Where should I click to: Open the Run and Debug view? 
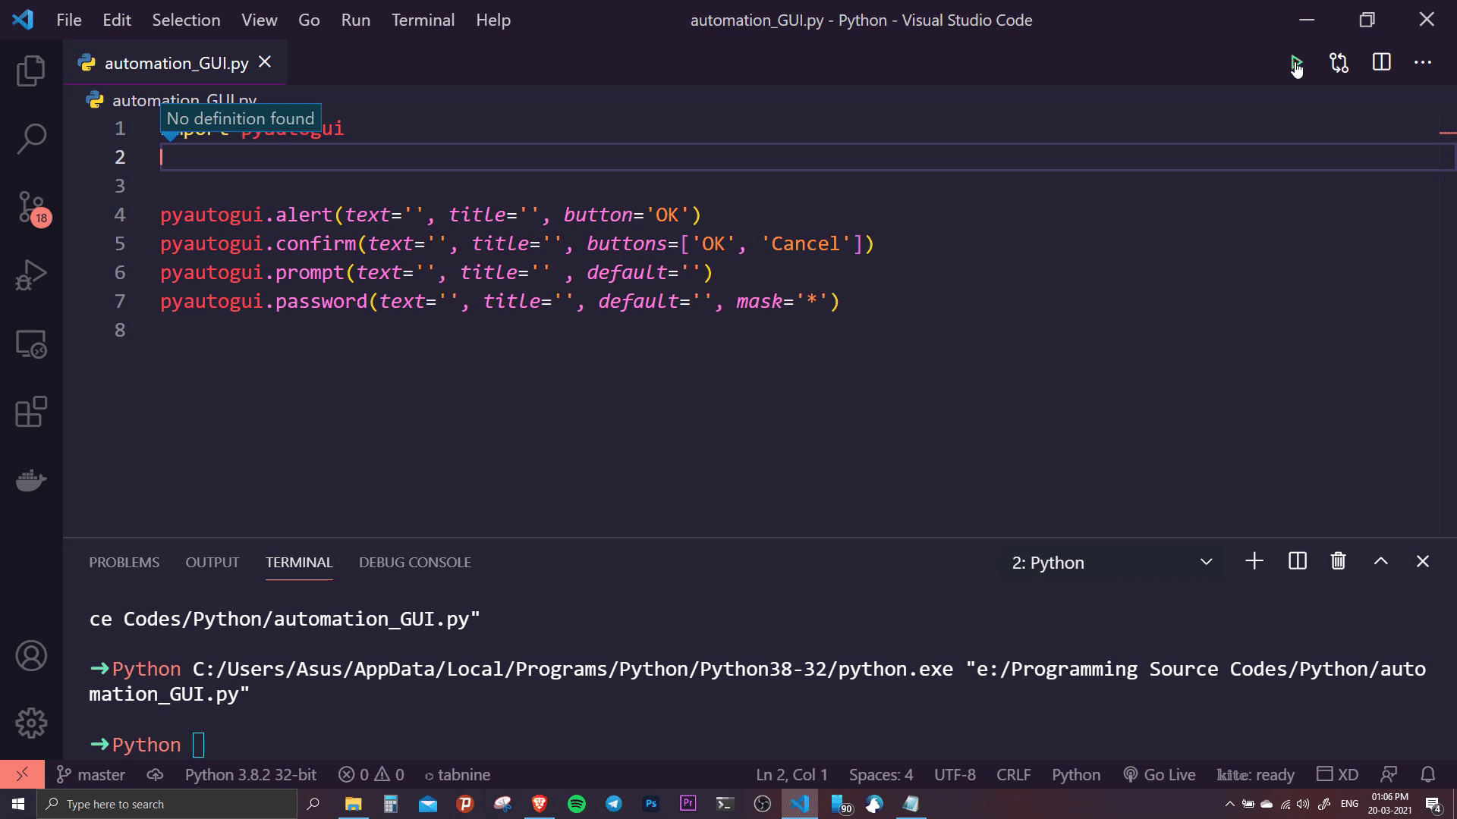pyautogui.click(x=31, y=275)
